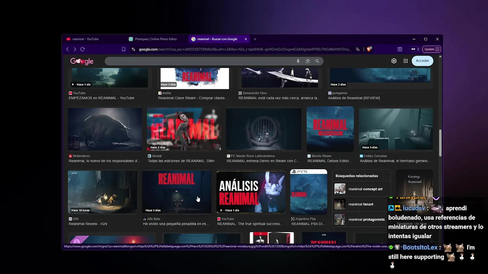The width and height of the screenshot is (488, 274).
Task: Reload the Google results page
Action: (x=82, y=49)
